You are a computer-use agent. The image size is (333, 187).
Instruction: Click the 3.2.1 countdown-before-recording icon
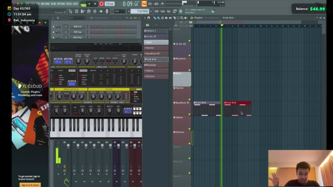[150, 4]
